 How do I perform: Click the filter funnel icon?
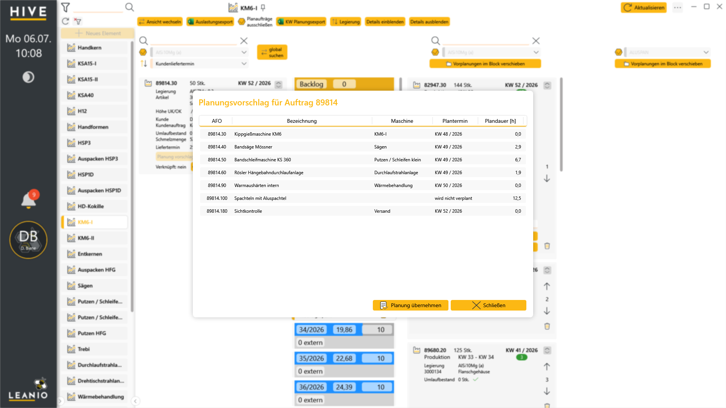pyautogui.click(x=65, y=7)
